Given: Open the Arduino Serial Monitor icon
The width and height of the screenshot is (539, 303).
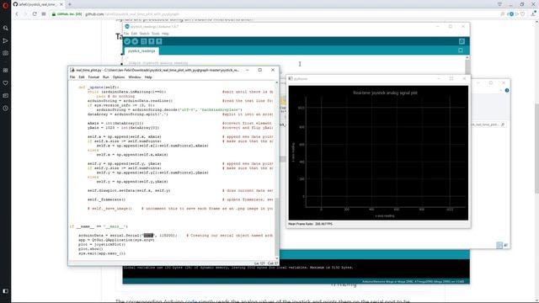Looking at the screenshot, I should [x=462, y=41].
